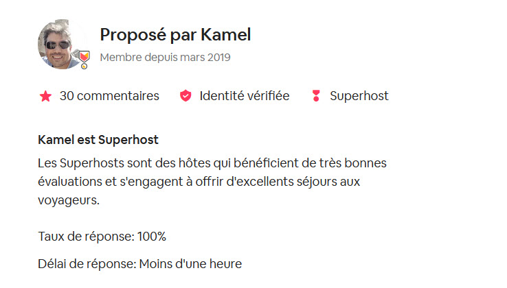Click the 100% response rate value

(x=152, y=237)
